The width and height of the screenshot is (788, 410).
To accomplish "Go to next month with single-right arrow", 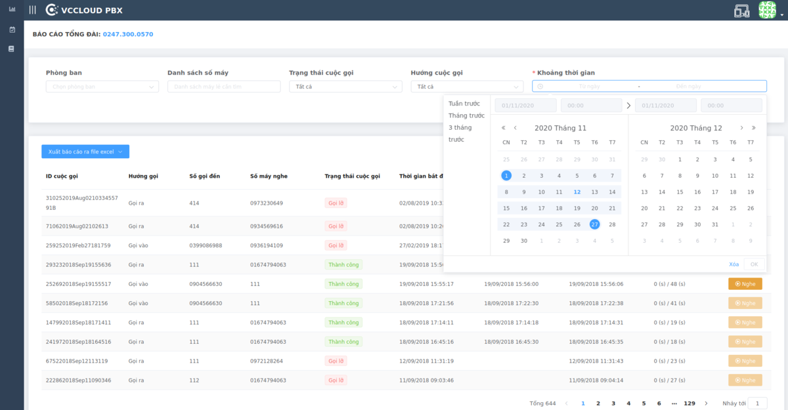I will point(741,128).
